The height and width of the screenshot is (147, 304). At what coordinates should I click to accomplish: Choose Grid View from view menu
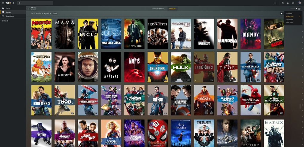(293, 13)
